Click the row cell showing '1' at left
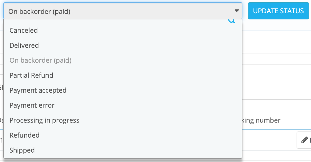Viewport: 311px width, 162px height. click(1, 140)
